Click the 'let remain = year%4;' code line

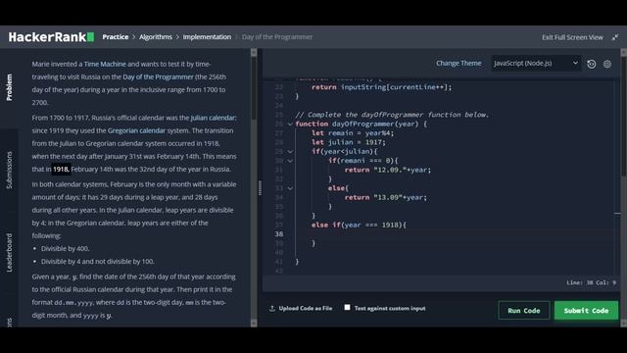pos(353,133)
